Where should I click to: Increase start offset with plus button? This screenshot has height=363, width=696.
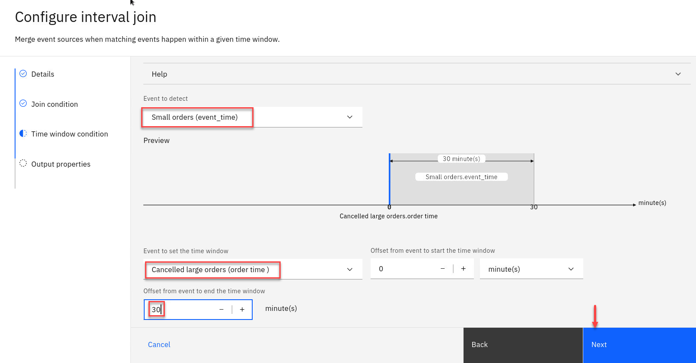point(464,269)
